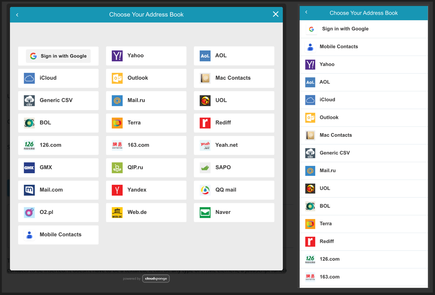The height and width of the screenshot is (295, 435).
Task: Click the Naver envelope icon
Action: coord(205,212)
